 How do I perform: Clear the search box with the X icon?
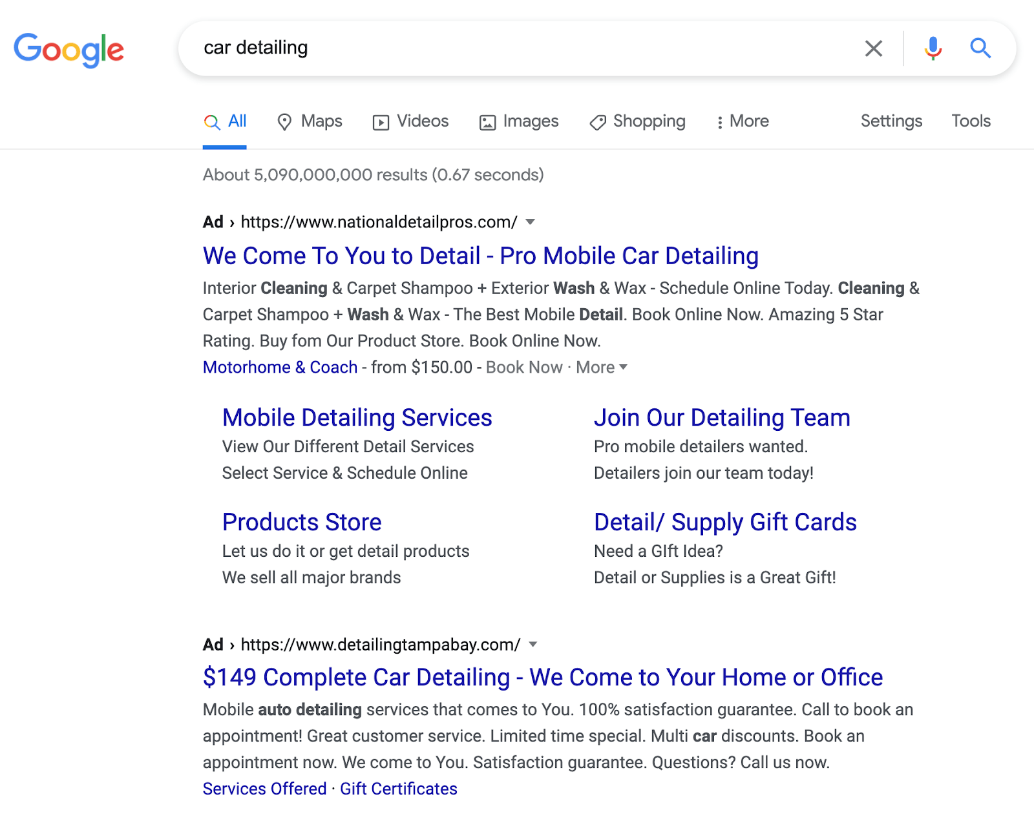(874, 48)
